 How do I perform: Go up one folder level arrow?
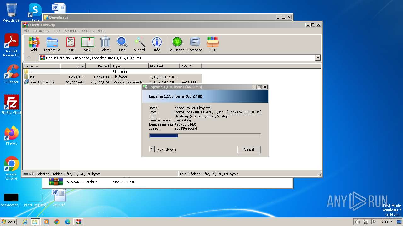pyautogui.click(x=29, y=58)
